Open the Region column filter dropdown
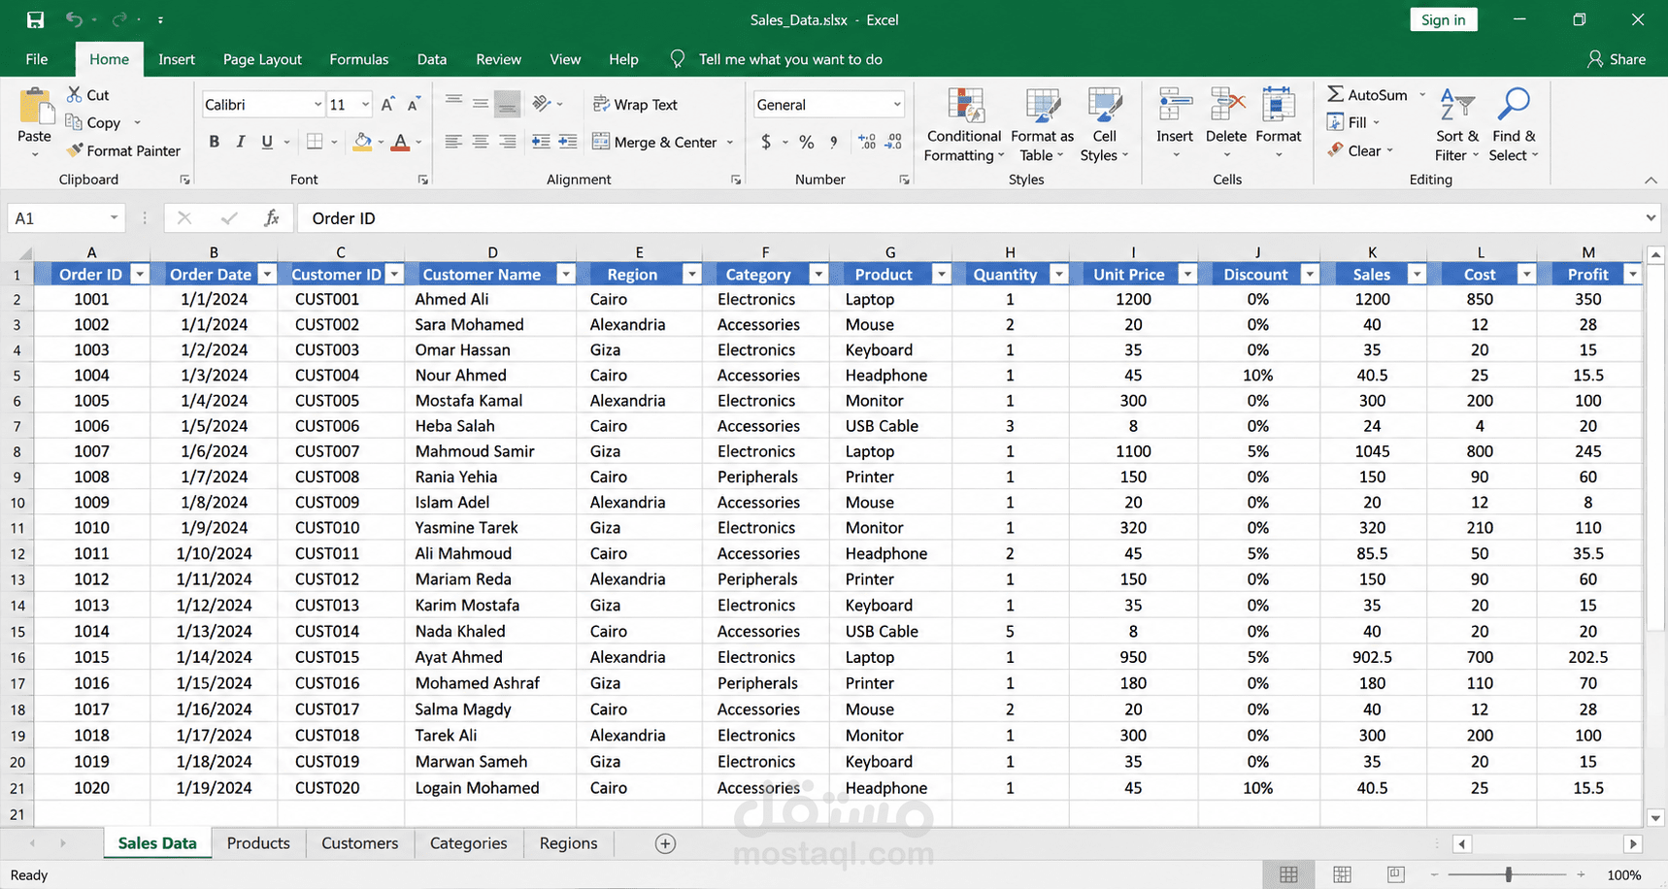This screenshot has width=1668, height=889. click(691, 275)
